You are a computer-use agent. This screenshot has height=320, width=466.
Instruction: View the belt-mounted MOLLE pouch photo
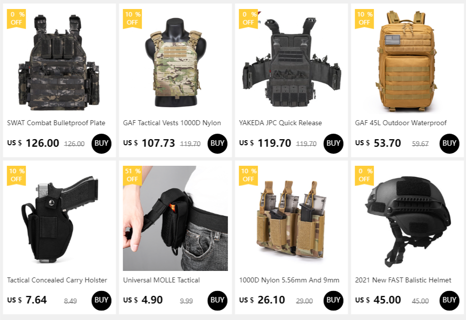pyautogui.click(x=175, y=218)
